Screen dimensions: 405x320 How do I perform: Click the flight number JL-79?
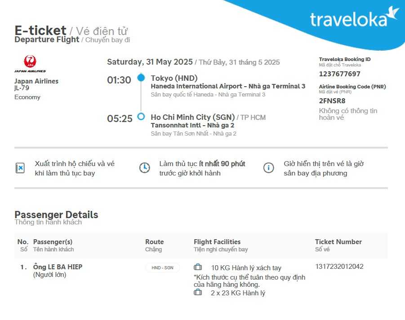(x=22, y=88)
